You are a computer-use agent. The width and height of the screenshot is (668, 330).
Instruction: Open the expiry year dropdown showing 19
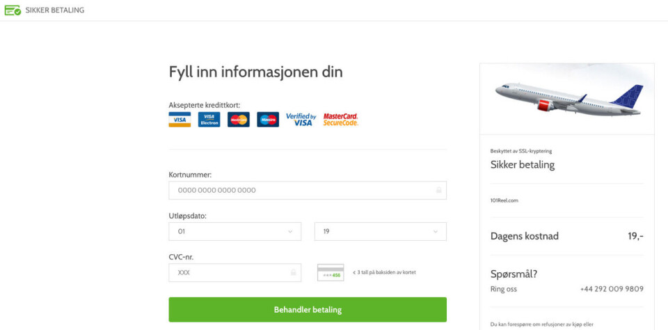[380, 231]
